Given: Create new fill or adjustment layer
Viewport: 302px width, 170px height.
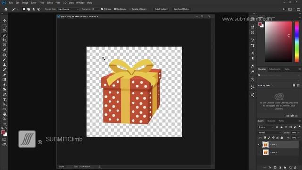Looking at the screenshot, I should [280, 168].
